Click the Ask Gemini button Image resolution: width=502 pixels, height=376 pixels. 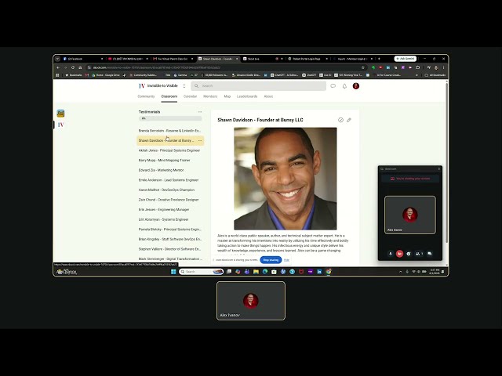click(x=406, y=59)
